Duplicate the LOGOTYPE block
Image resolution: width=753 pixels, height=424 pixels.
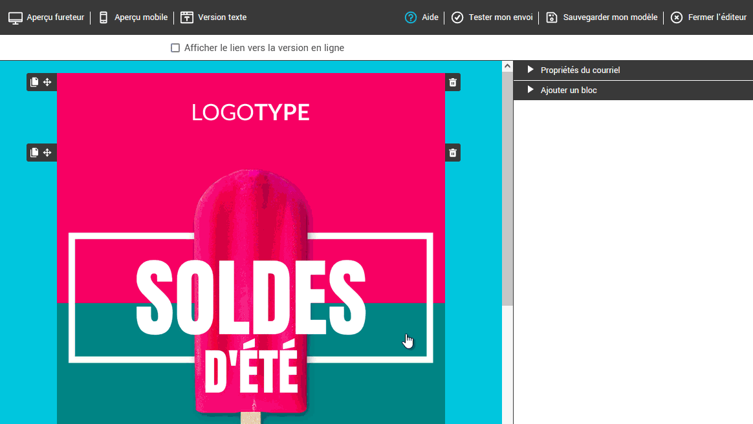35,82
